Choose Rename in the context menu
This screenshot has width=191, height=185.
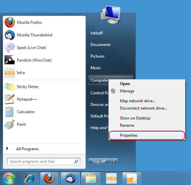point(147,125)
